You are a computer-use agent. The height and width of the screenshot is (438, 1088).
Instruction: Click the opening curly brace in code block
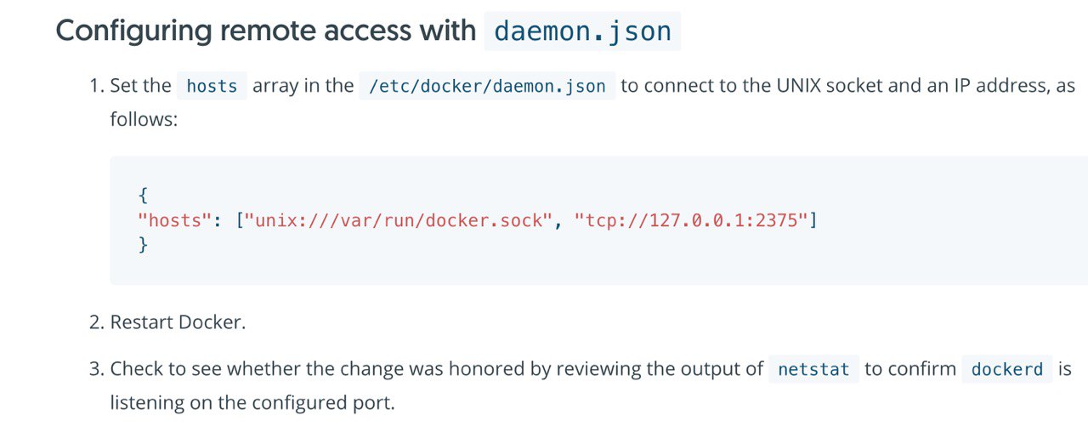[142, 196]
